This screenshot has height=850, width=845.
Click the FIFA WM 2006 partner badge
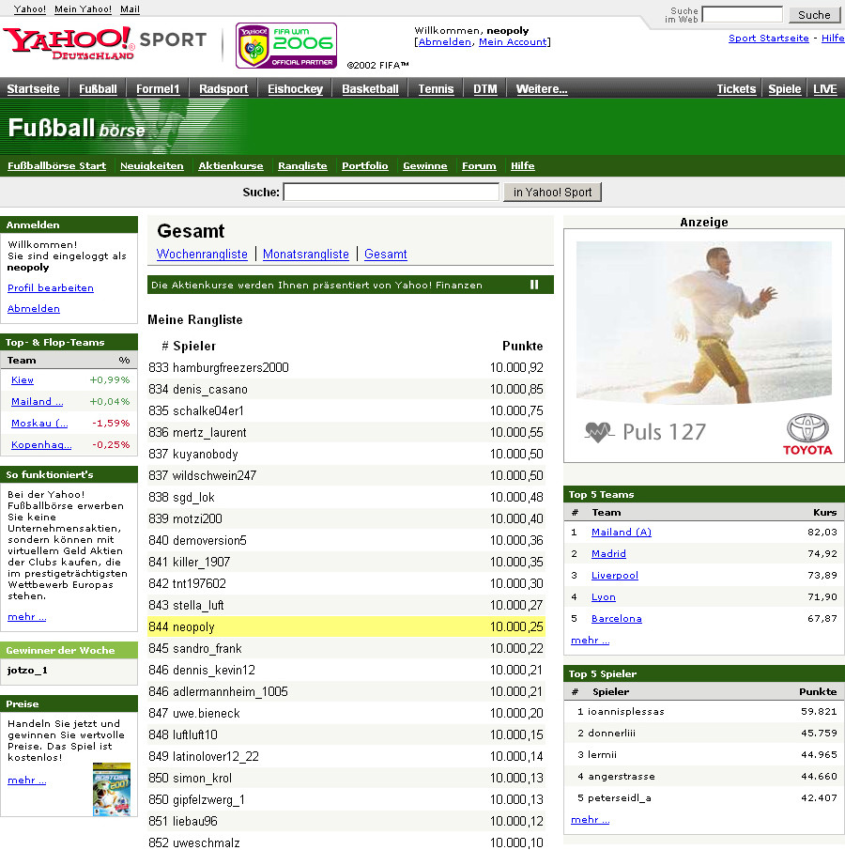pyautogui.click(x=286, y=45)
